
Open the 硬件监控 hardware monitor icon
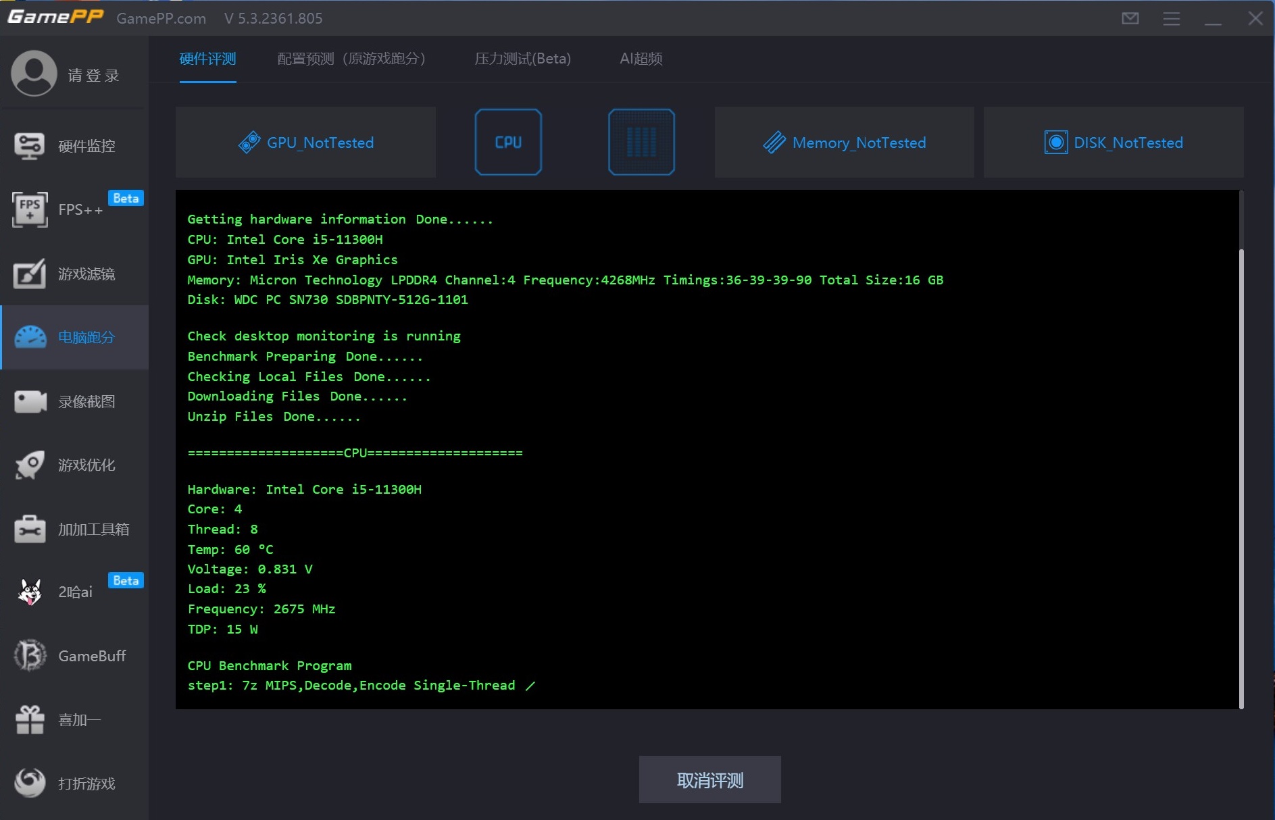pyautogui.click(x=30, y=146)
